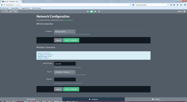Save changes for the Wired Connection
187x102 pixels.
(x=71, y=40)
